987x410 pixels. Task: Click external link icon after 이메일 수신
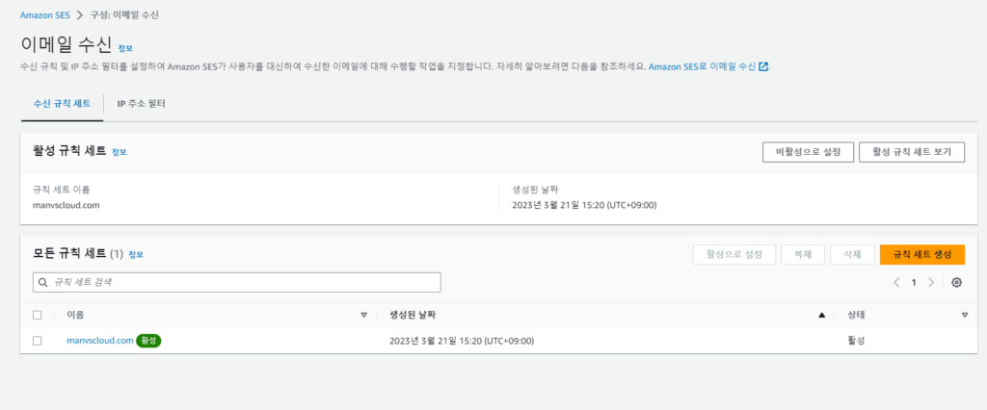763,66
